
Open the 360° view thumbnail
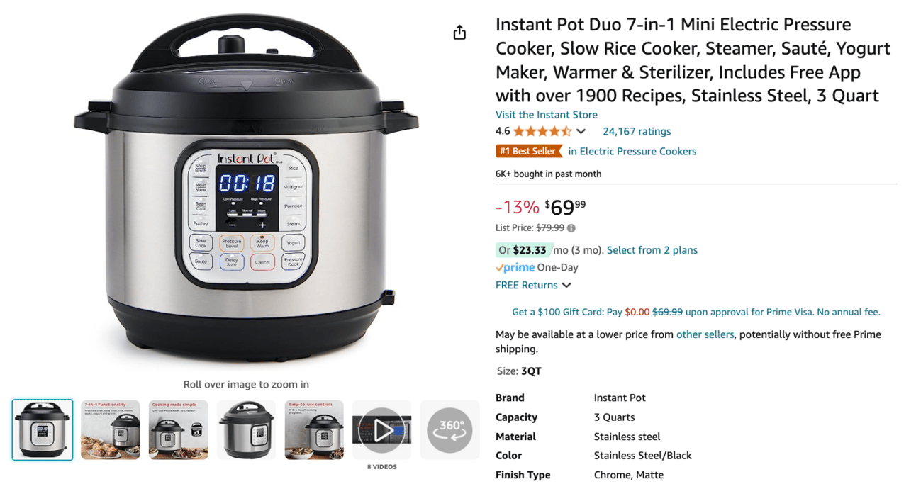tap(449, 430)
